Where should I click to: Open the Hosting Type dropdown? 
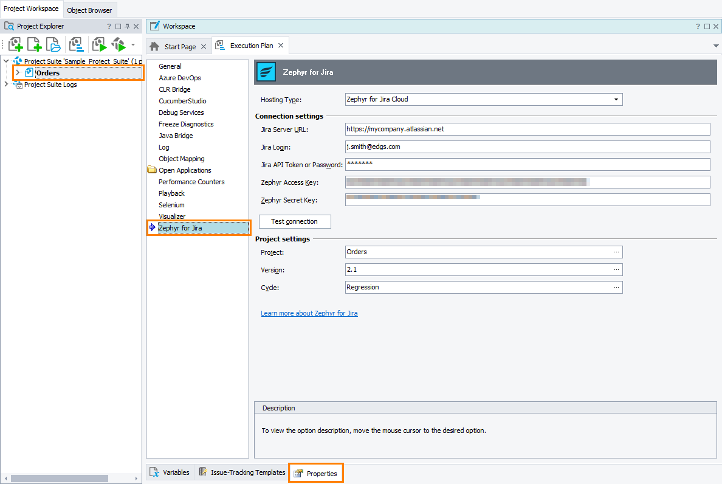point(616,99)
